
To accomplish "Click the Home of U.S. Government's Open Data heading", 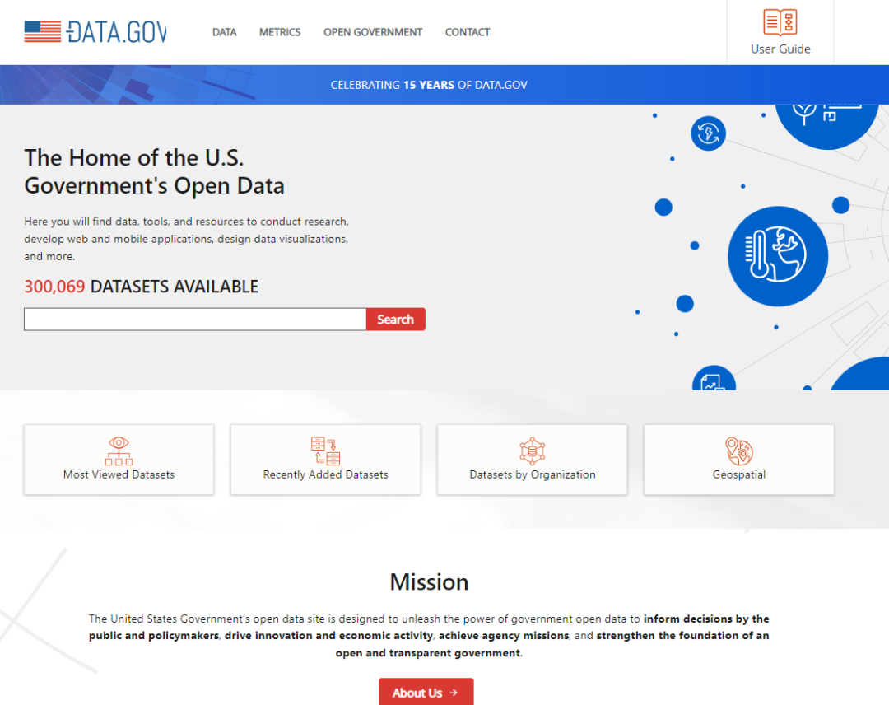I will (154, 171).
